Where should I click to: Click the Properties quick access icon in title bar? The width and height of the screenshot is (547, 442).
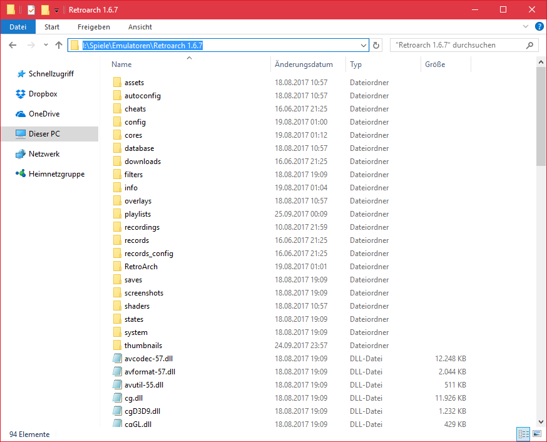[31, 10]
